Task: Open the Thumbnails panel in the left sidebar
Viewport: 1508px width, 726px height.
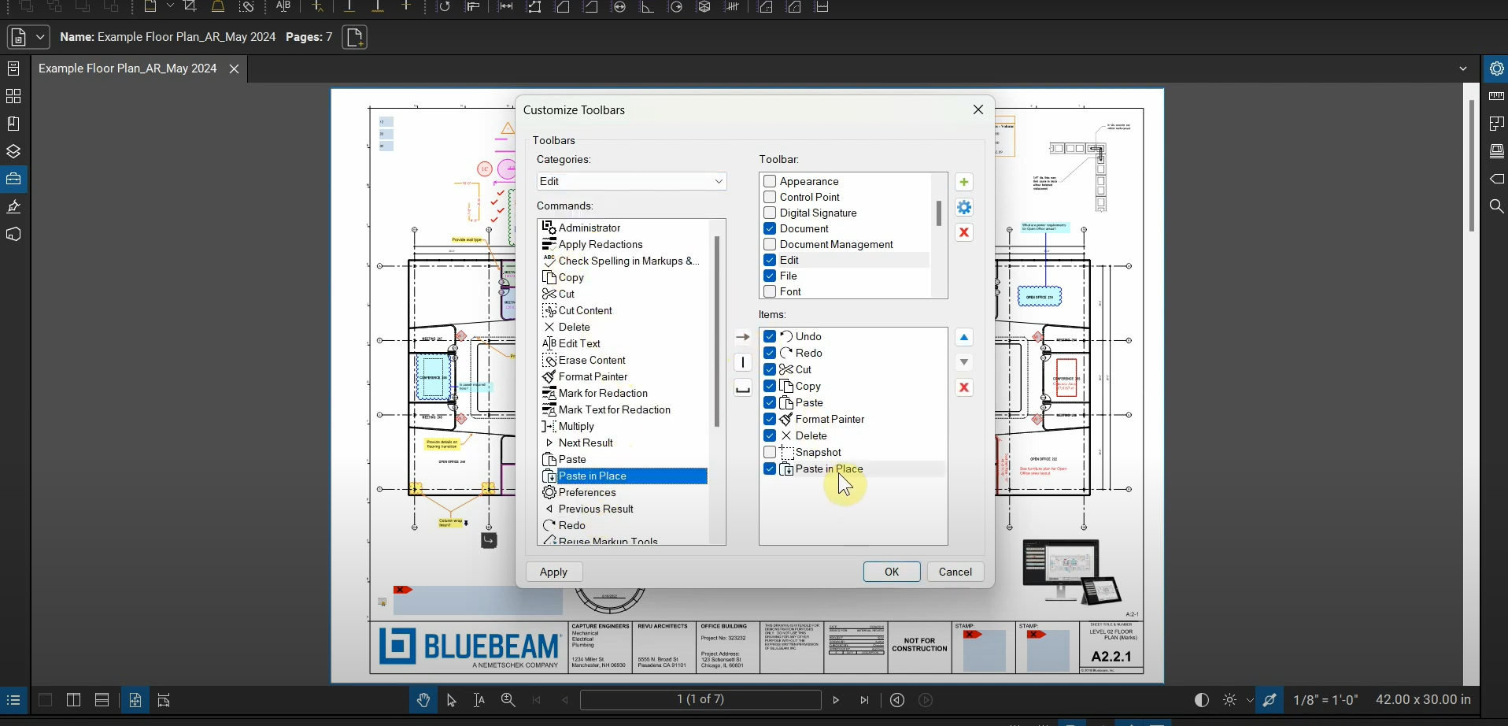Action: point(13,96)
